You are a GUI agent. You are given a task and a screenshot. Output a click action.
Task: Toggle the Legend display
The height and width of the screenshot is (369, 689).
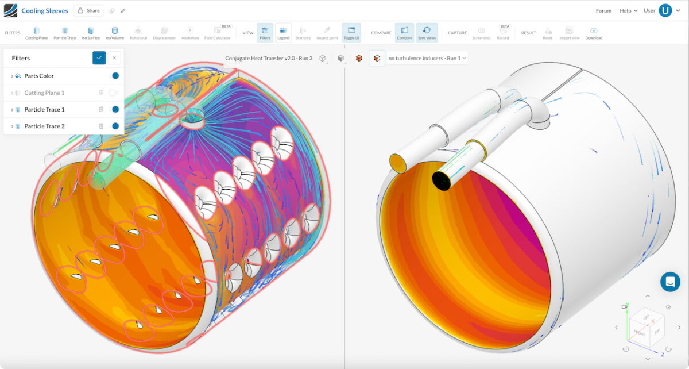(x=283, y=33)
